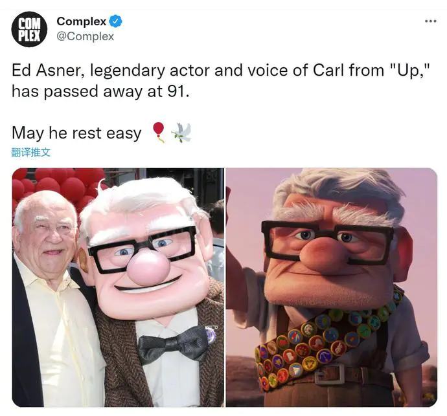Screen dimensions: 447x416
Task: Click the white dove emoji
Action: point(181,133)
